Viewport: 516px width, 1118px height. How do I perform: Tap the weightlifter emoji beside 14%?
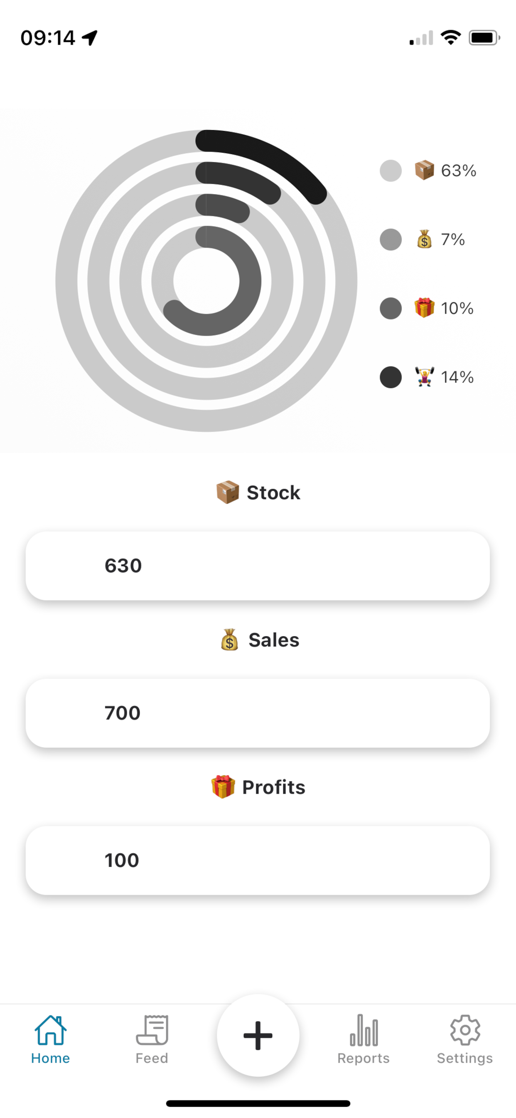tap(424, 377)
